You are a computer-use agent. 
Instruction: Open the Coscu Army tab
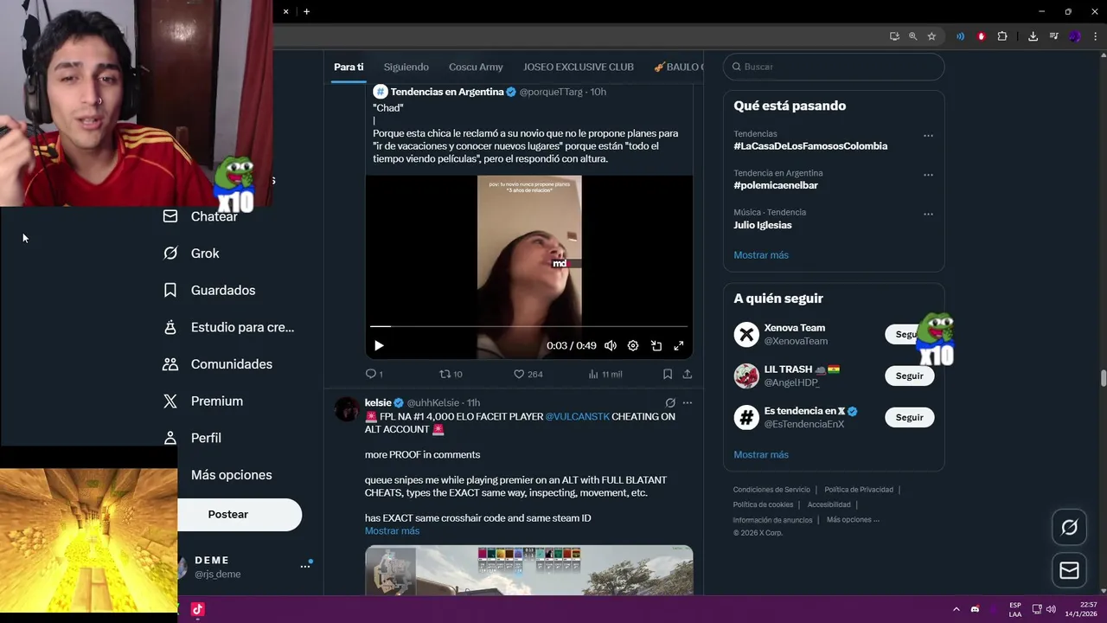[476, 67]
